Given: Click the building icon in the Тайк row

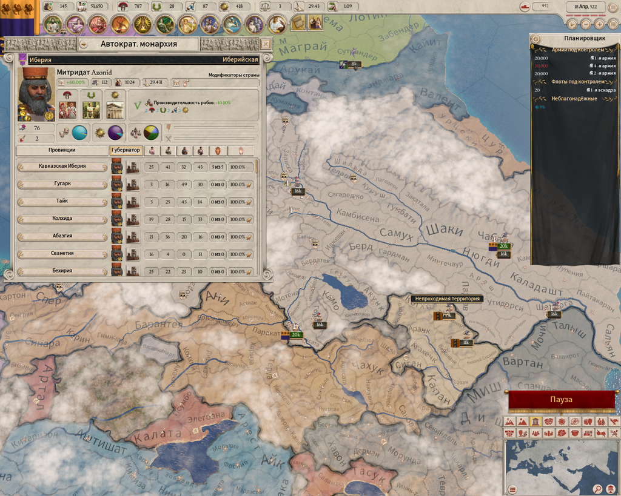Looking at the screenshot, I should point(133,202).
